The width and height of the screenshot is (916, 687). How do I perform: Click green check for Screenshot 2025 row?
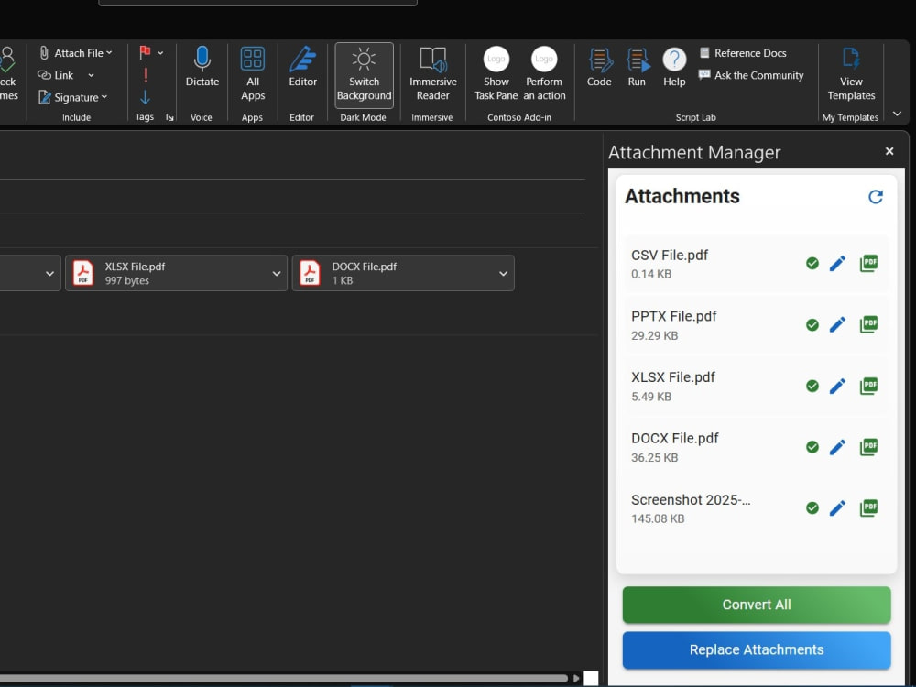[812, 507]
